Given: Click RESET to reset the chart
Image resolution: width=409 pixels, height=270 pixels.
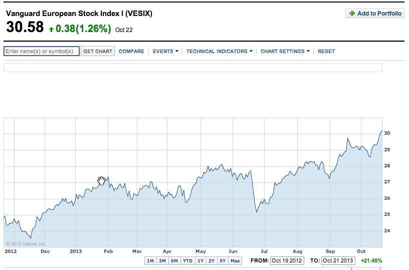Looking at the screenshot, I should [326, 51].
